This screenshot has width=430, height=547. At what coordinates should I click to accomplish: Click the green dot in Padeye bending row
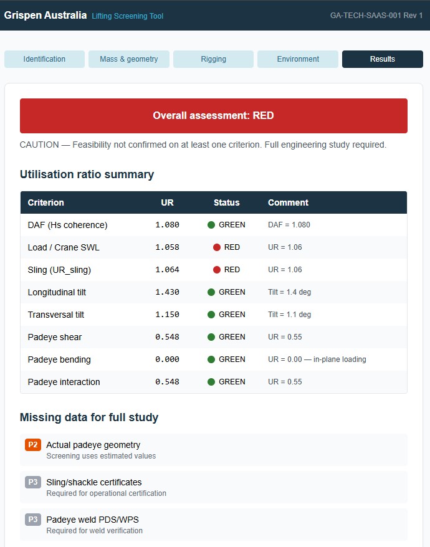(x=211, y=359)
